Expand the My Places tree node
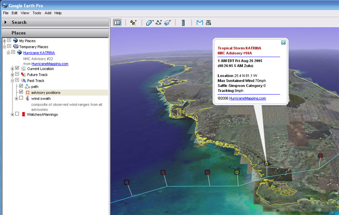Image resolution: width=339 pixels, height=215 pixels. [x=4, y=41]
